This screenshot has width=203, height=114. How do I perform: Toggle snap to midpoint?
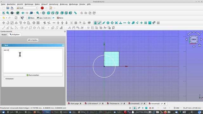click(x=104, y=23)
